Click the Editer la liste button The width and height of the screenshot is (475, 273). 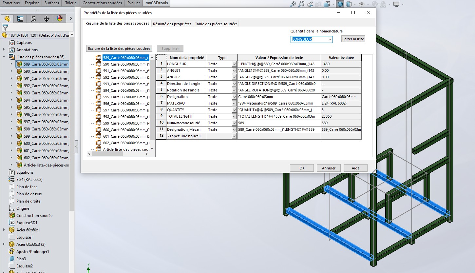(x=353, y=39)
